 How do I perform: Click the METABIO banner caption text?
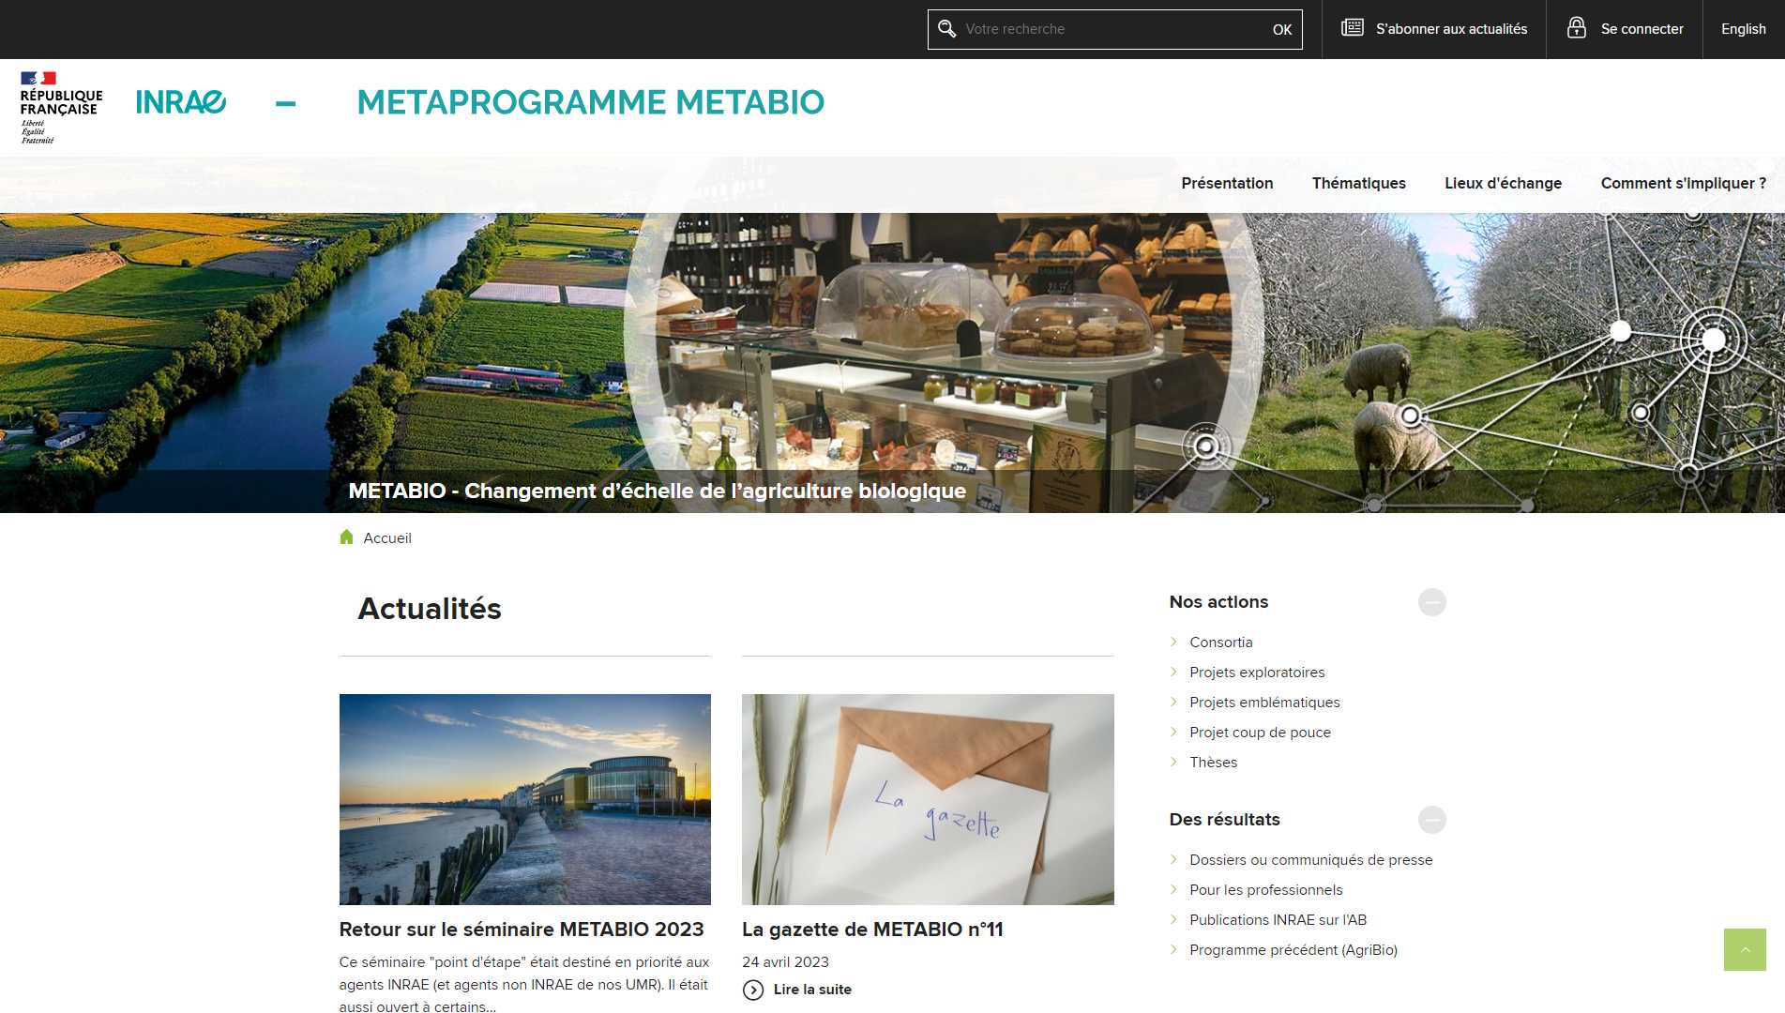[x=657, y=491]
